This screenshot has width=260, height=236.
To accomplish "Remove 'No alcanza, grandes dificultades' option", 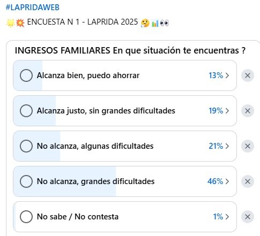I will (248, 181).
